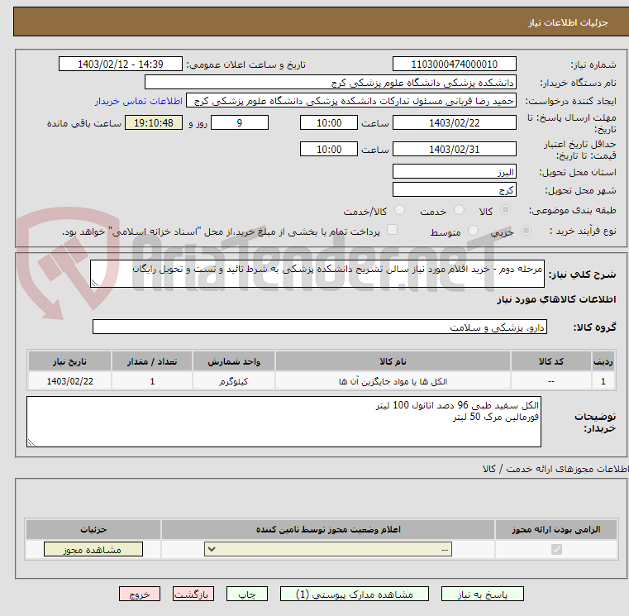This screenshot has width=629, height=616.
Task: Click the توضیحات خریدار text area
Action: pyautogui.click(x=284, y=422)
